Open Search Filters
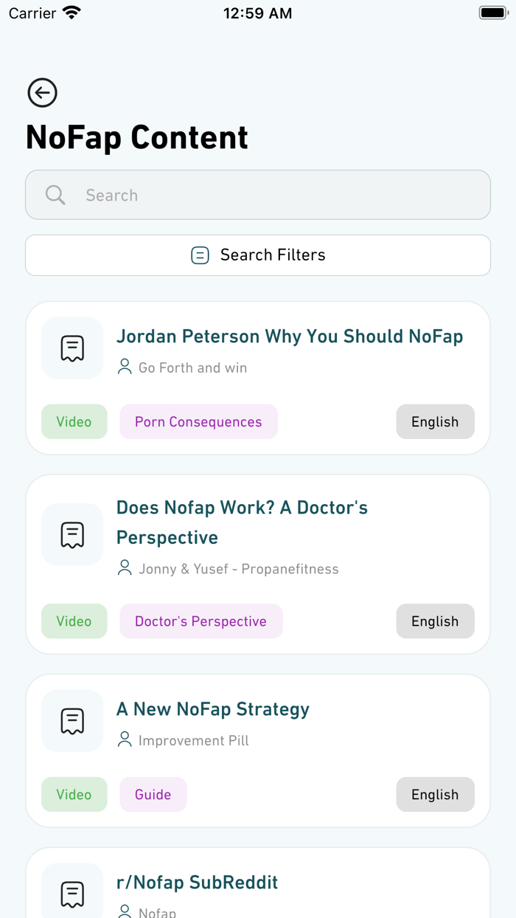Screen dimensions: 516x918 tap(257, 255)
